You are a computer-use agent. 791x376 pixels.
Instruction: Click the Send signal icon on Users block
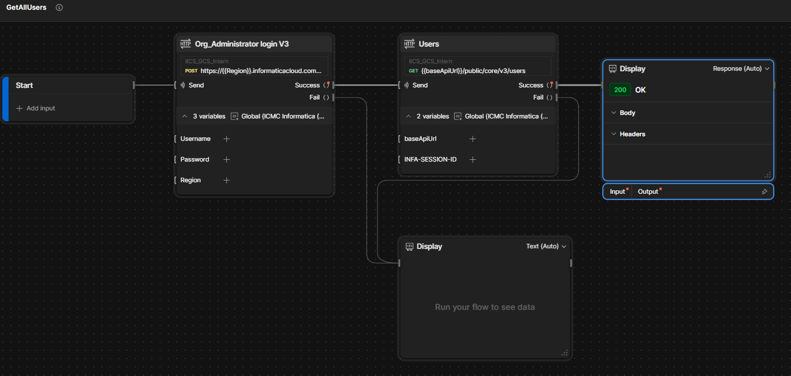406,85
